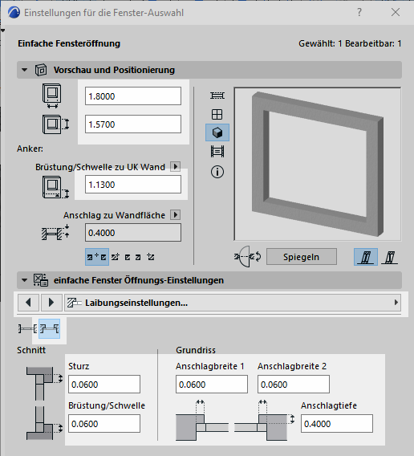Go to previous settings page arrow

[x=29, y=303]
